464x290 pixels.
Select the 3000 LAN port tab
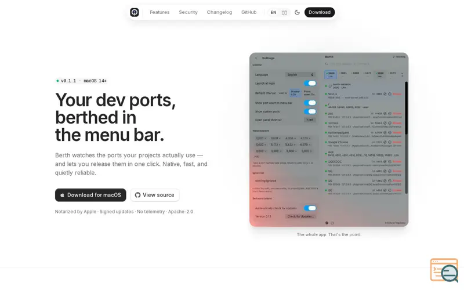331,74
